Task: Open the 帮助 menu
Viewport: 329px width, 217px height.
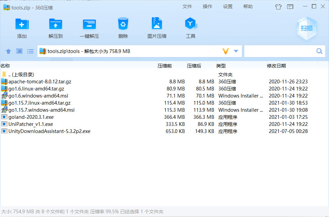Action: [248, 6]
